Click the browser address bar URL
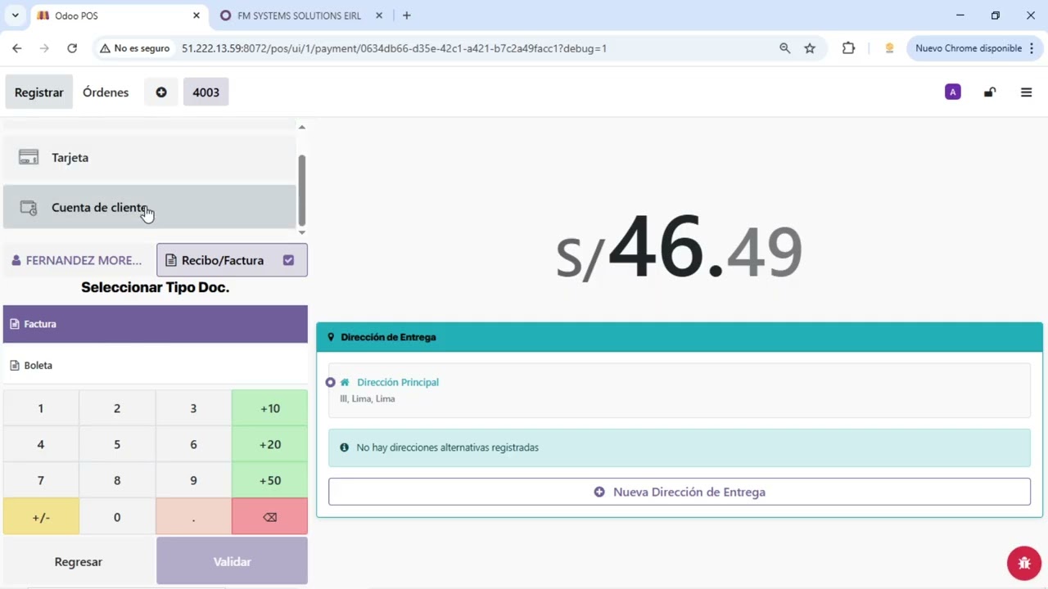Image resolution: width=1048 pixels, height=589 pixels. pyautogui.click(x=394, y=48)
